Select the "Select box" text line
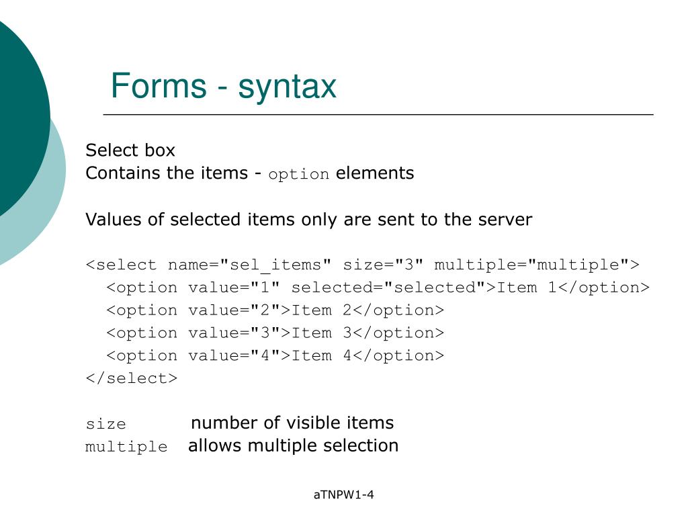The image size is (688, 516). (130, 150)
